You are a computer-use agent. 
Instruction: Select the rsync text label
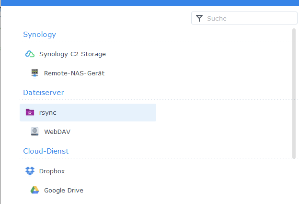48,112
